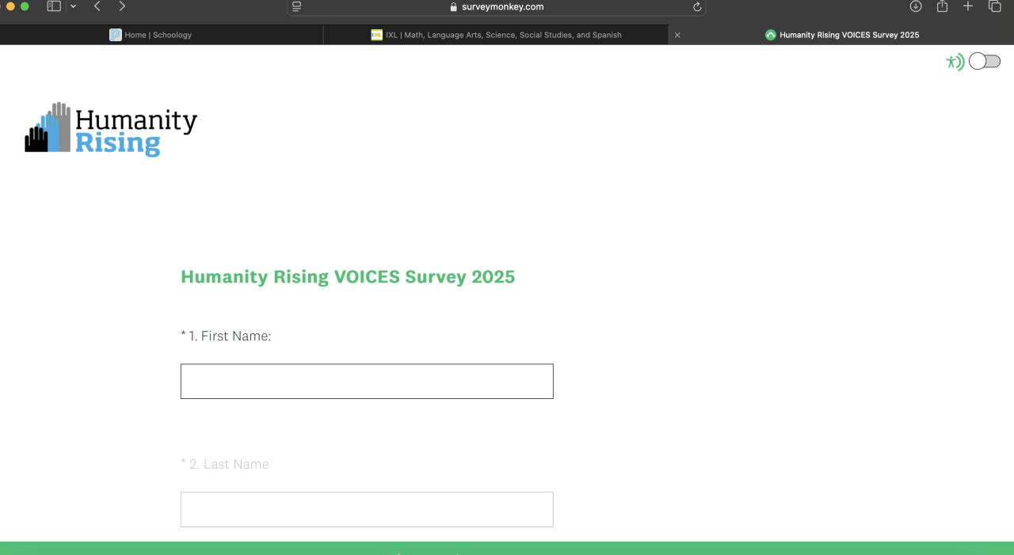Switch to the Home | Schoology tab
The height and width of the screenshot is (555, 1014).
[x=151, y=35]
